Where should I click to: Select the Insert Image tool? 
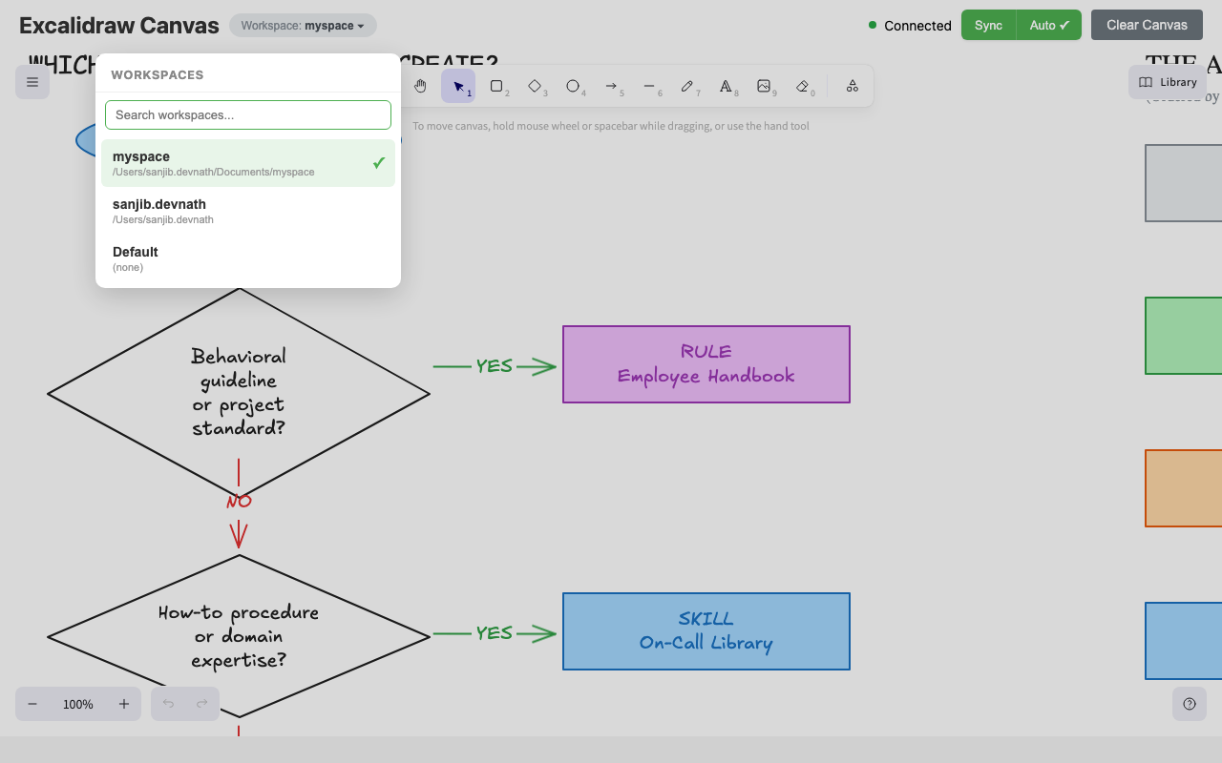click(766, 86)
